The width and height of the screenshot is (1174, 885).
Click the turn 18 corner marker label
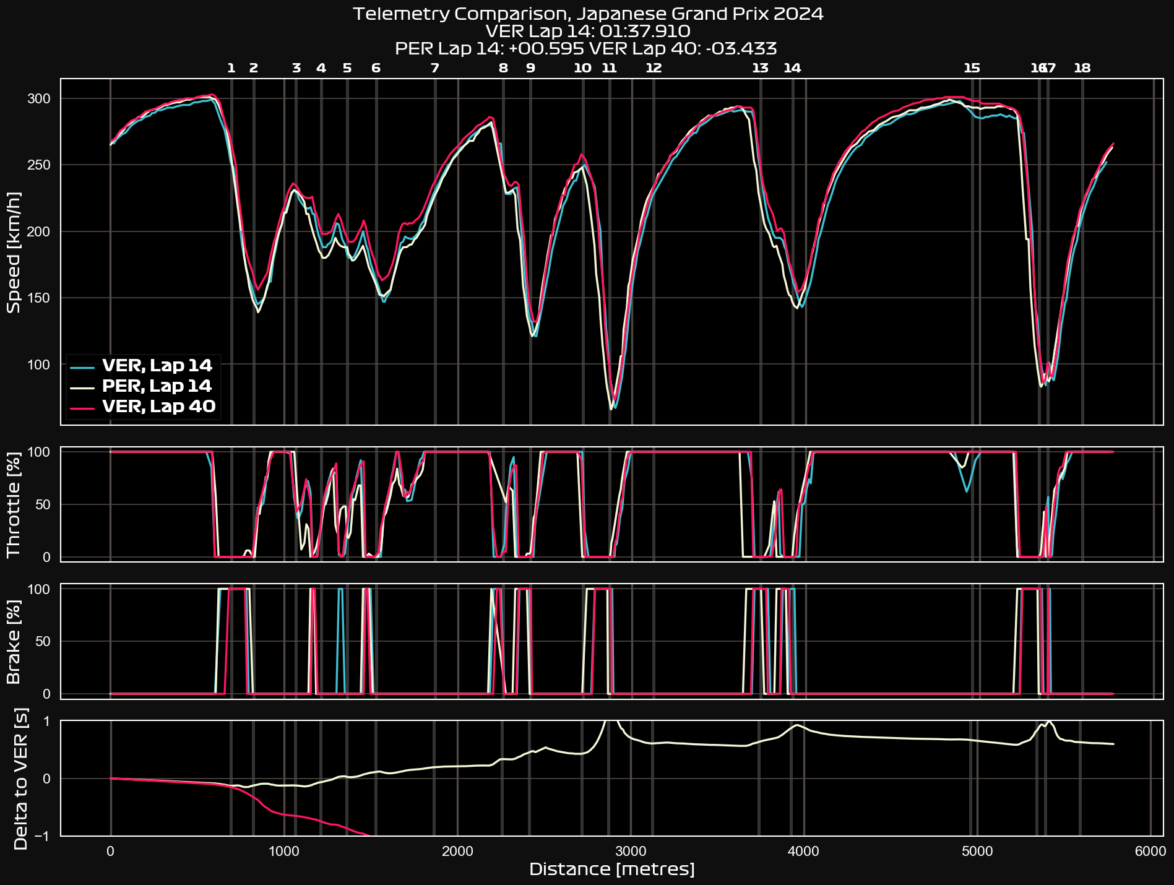(1082, 69)
